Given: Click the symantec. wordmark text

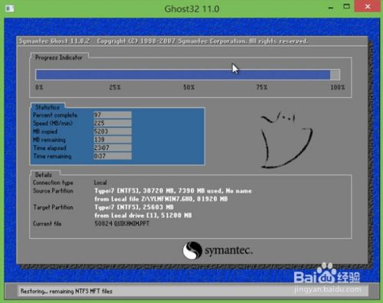Looking at the screenshot, I should click(x=228, y=250).
